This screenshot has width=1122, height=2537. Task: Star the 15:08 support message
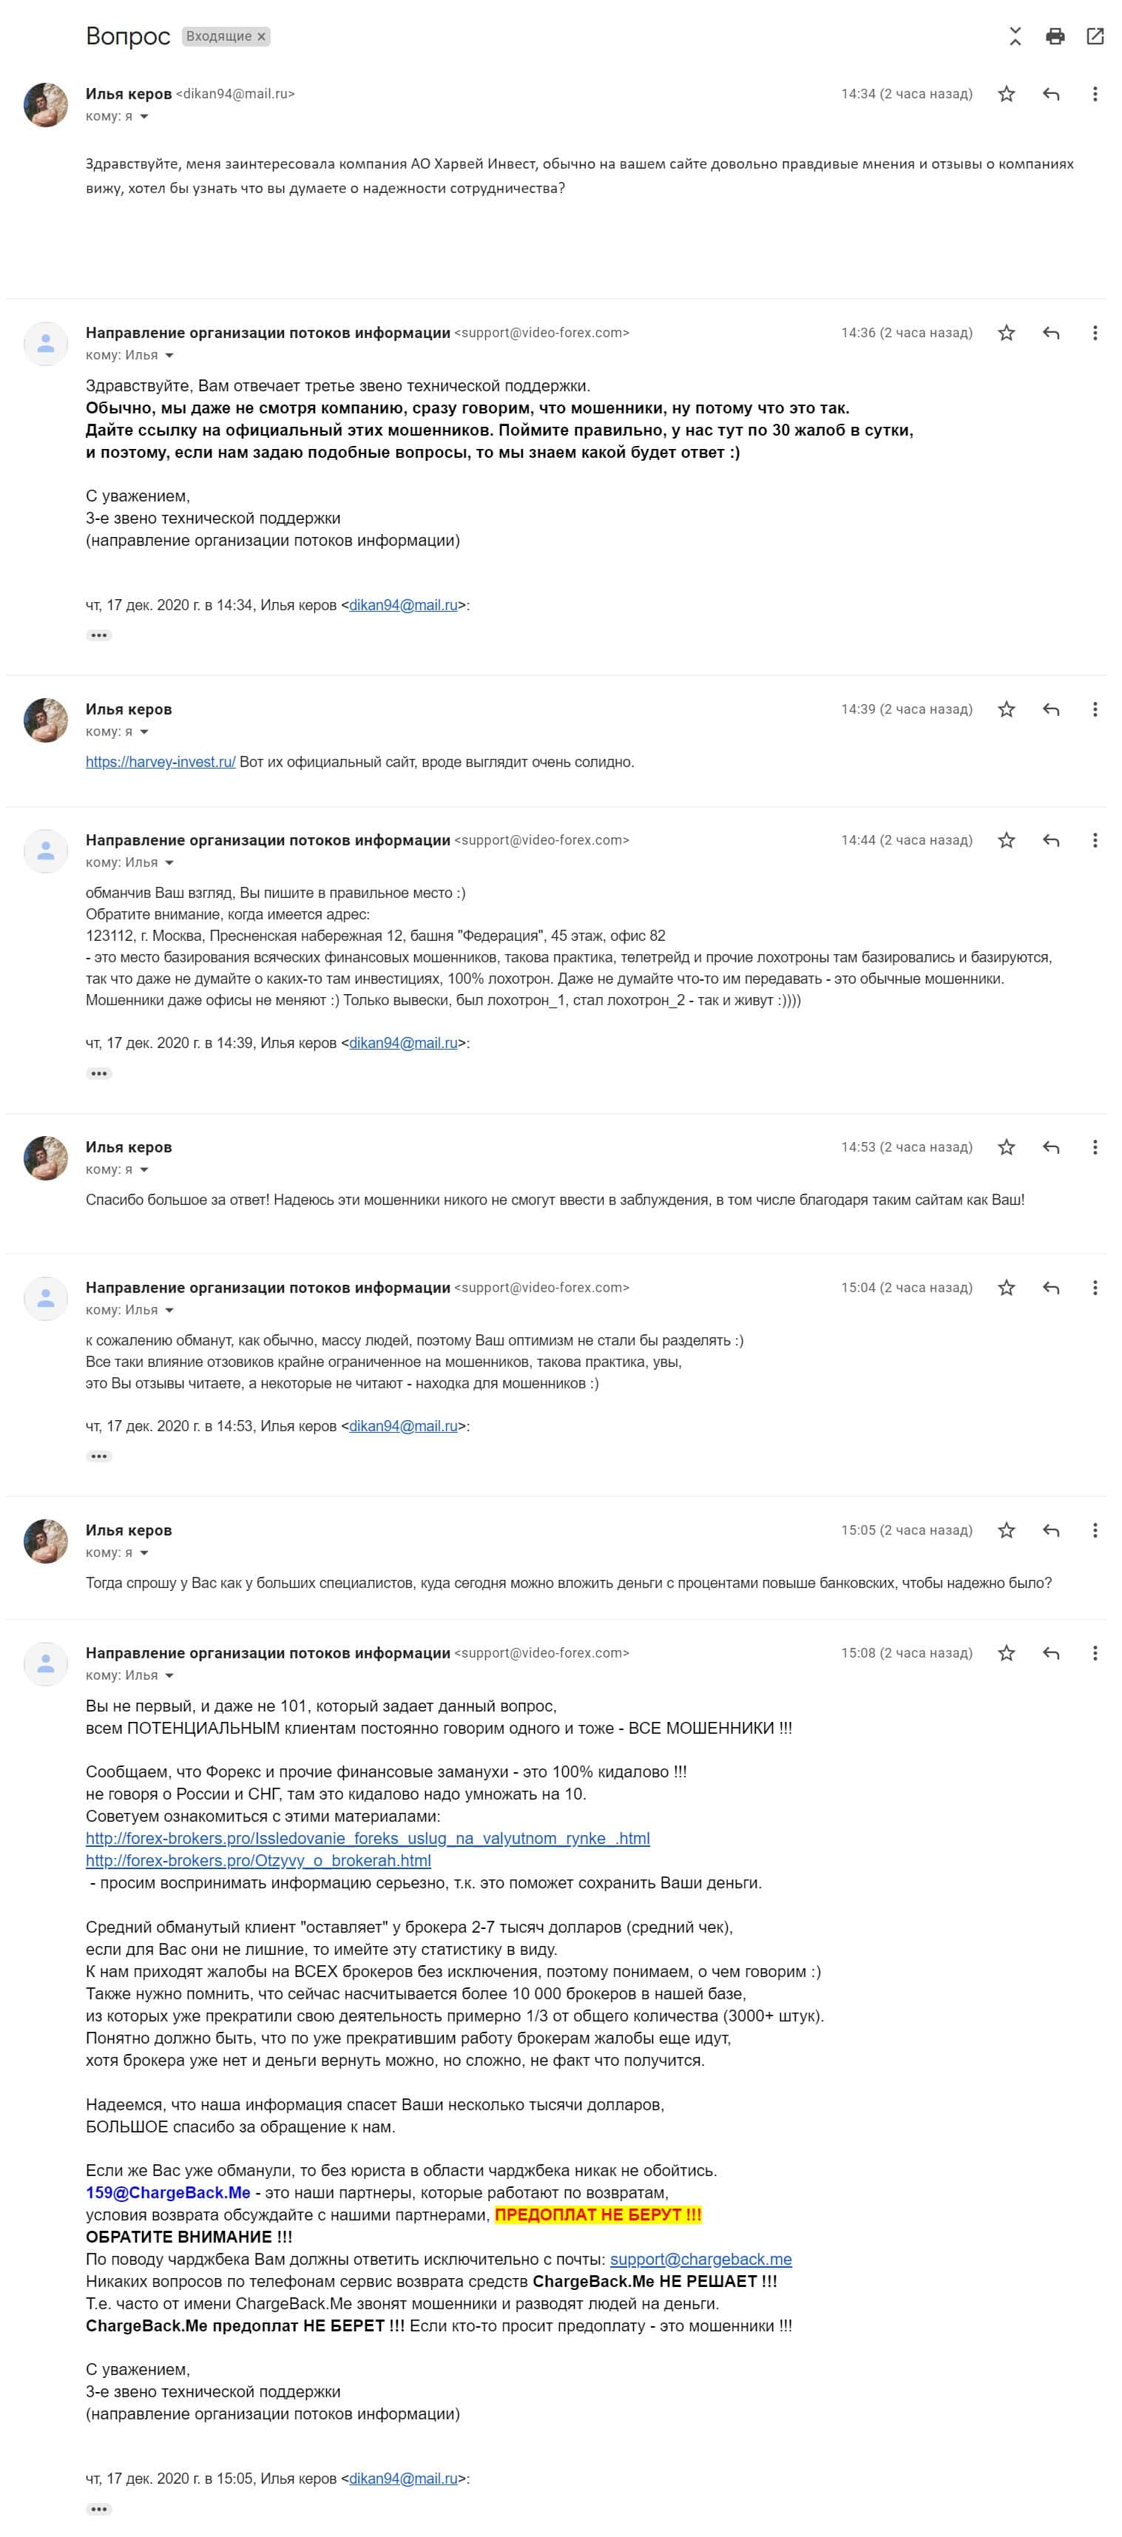[x=1006, y=1652]
